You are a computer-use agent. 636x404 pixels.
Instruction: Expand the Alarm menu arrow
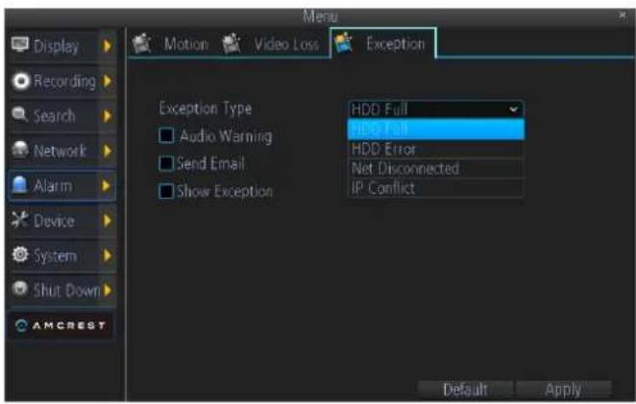[107, 185]
